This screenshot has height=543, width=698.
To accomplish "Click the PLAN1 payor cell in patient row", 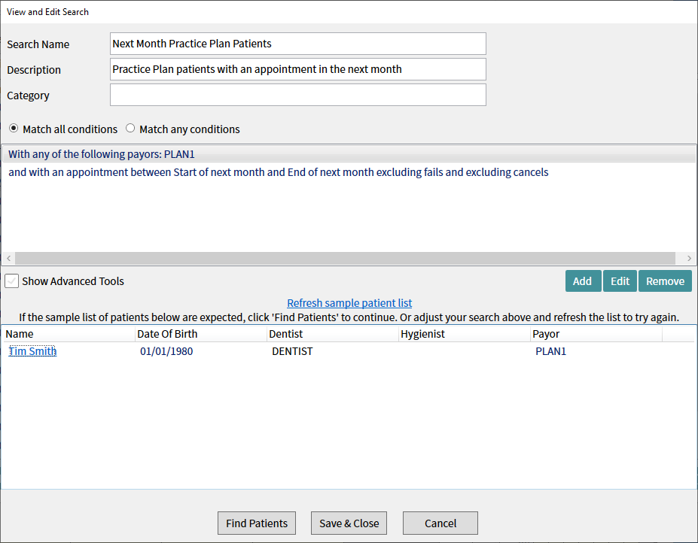I will [550, 351].
